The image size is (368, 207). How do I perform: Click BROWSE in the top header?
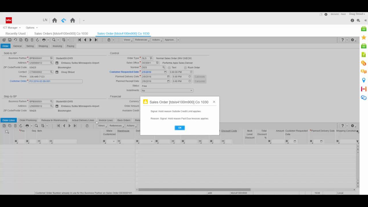click(335, 14)
